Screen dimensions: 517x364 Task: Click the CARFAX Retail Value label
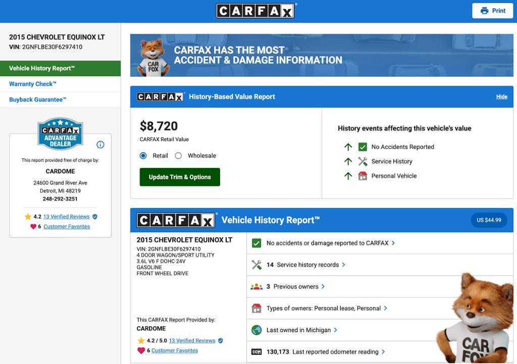(x=164, y=139)
